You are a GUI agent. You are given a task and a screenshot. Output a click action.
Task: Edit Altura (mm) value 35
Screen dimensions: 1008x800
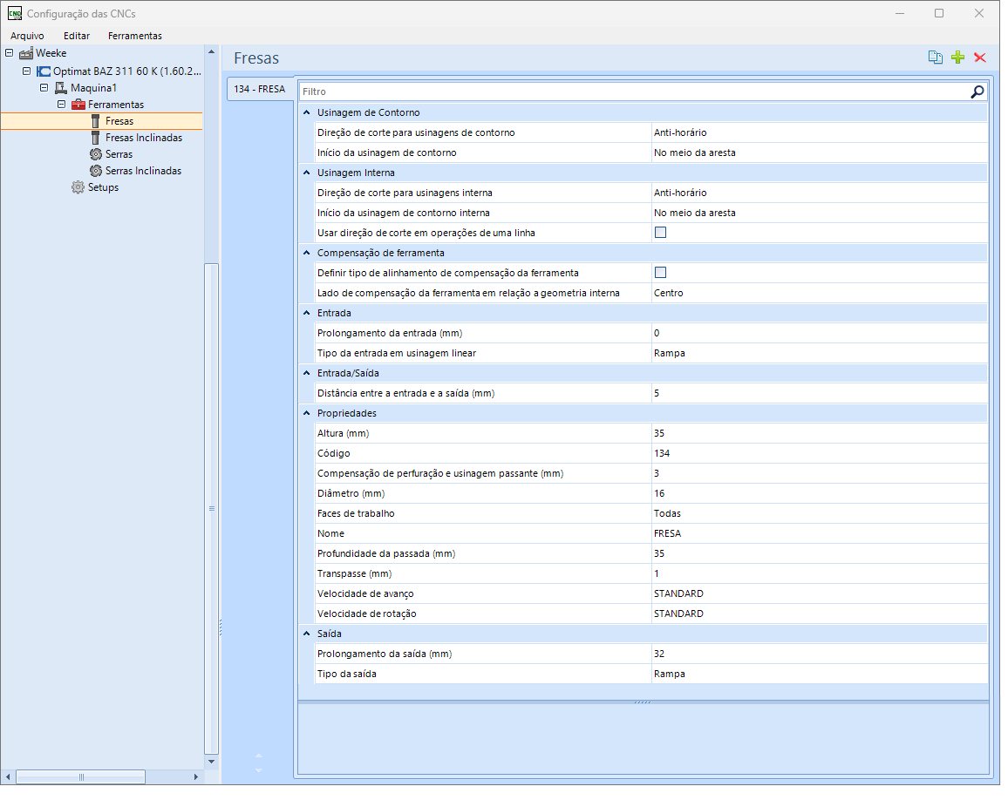pyautogui.click(x=820, y=434)
